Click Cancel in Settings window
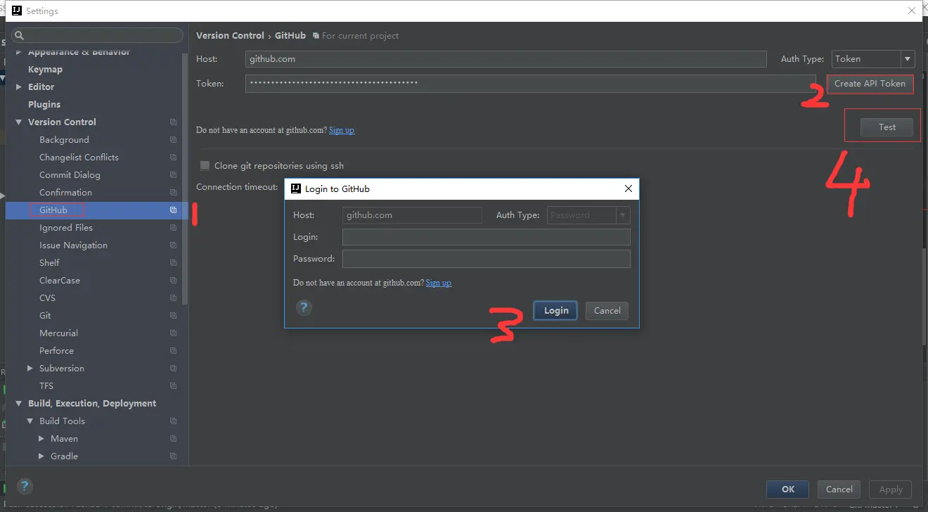The height and width of the screenshot is (512, 928). (x=839, y=489)
